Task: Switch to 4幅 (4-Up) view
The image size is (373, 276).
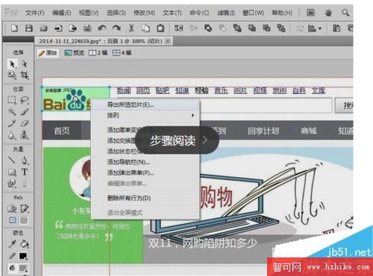Action: (122, 53)
